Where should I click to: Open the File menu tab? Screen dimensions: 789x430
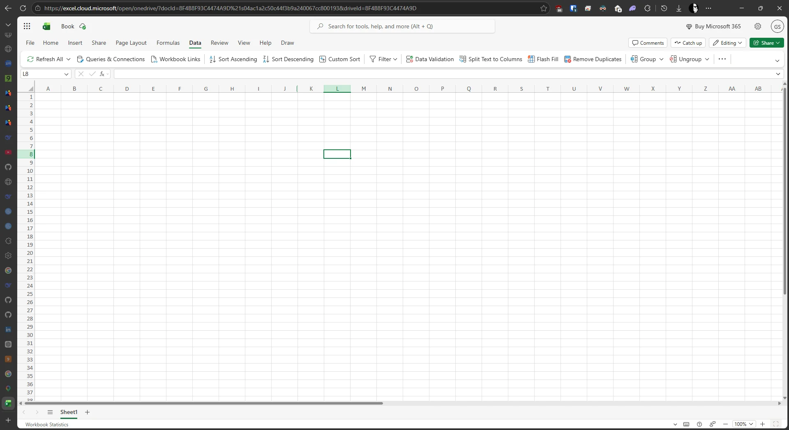coord(30,43)
